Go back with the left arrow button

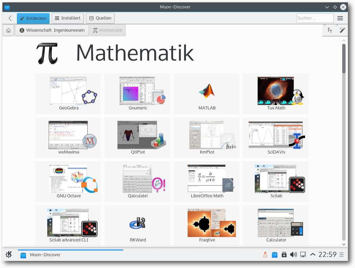click(10, 18)
